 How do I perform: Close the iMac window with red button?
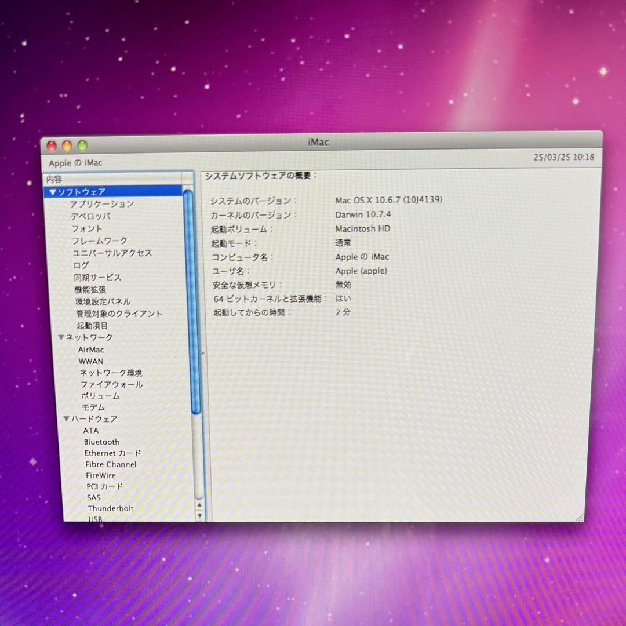coord(52,146)
